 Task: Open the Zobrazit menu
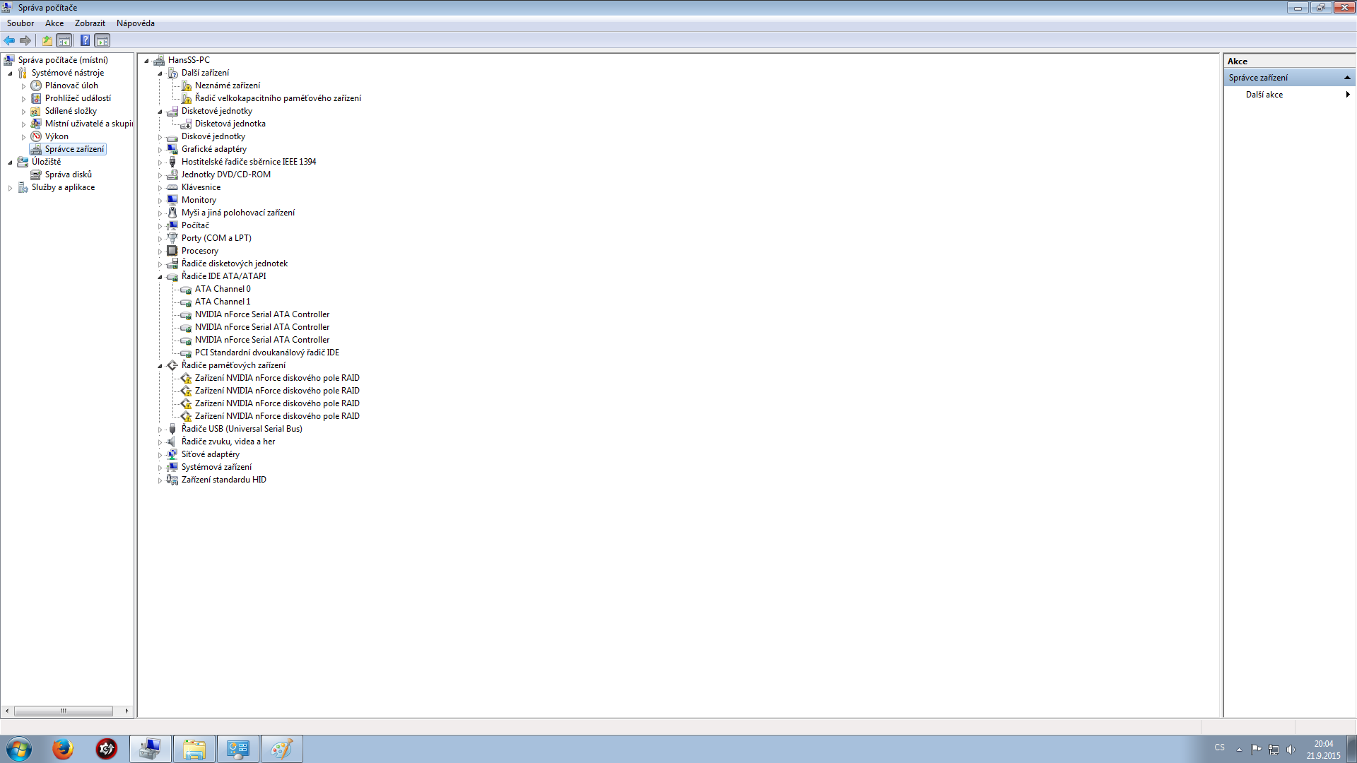(x=90, y=23)
